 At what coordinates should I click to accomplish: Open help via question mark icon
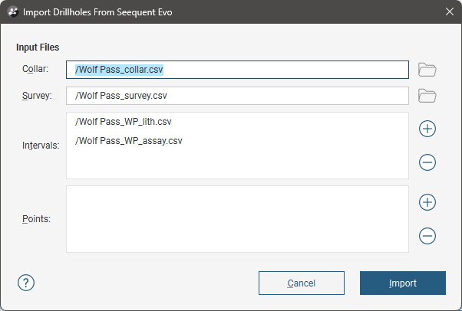26,283
